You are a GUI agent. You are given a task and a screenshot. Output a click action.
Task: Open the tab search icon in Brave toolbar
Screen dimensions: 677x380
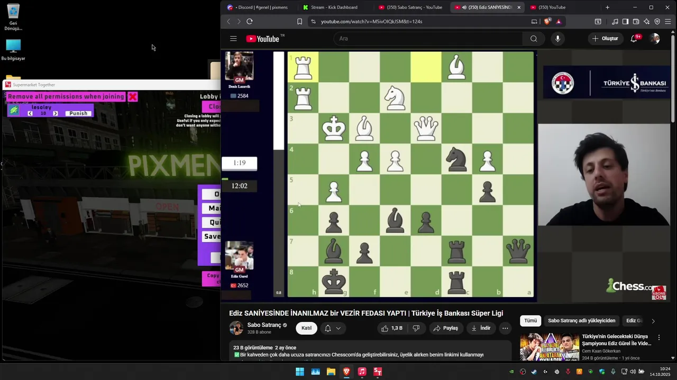pyautogui.click(x=598, y=22)
